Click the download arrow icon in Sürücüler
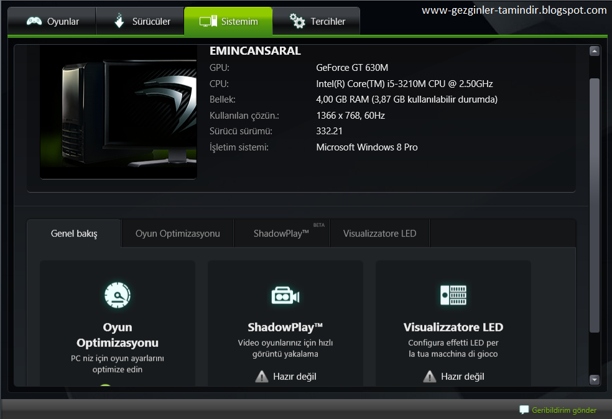This screenshot has height=419, width=612. [119, 21]
